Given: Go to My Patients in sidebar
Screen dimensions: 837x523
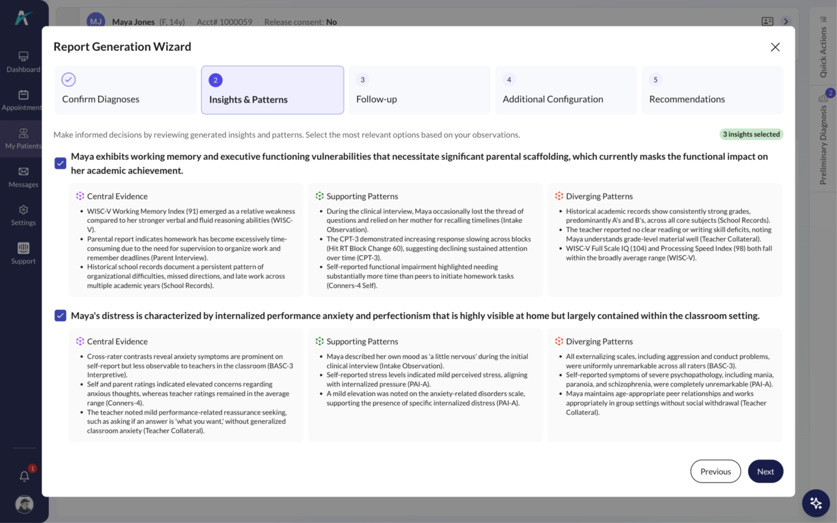Looking at the screenshot, I should click(23, 139).
